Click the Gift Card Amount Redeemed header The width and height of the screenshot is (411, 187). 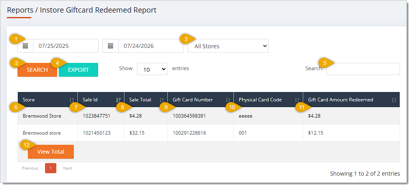coord(351,100)
